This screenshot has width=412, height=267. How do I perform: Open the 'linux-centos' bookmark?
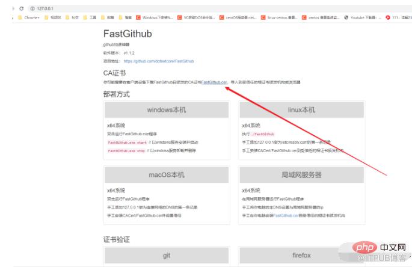[279, 17]
